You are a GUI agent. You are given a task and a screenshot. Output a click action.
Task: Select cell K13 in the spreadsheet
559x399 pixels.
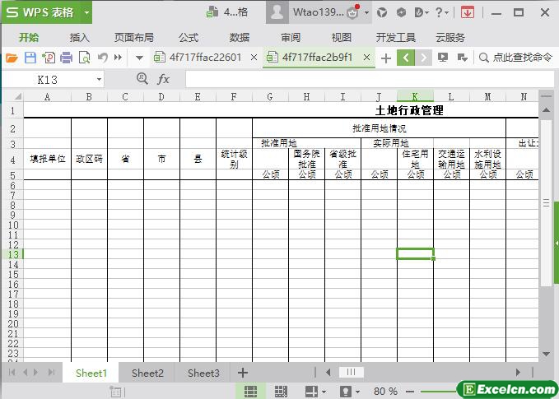pos(415,253)
